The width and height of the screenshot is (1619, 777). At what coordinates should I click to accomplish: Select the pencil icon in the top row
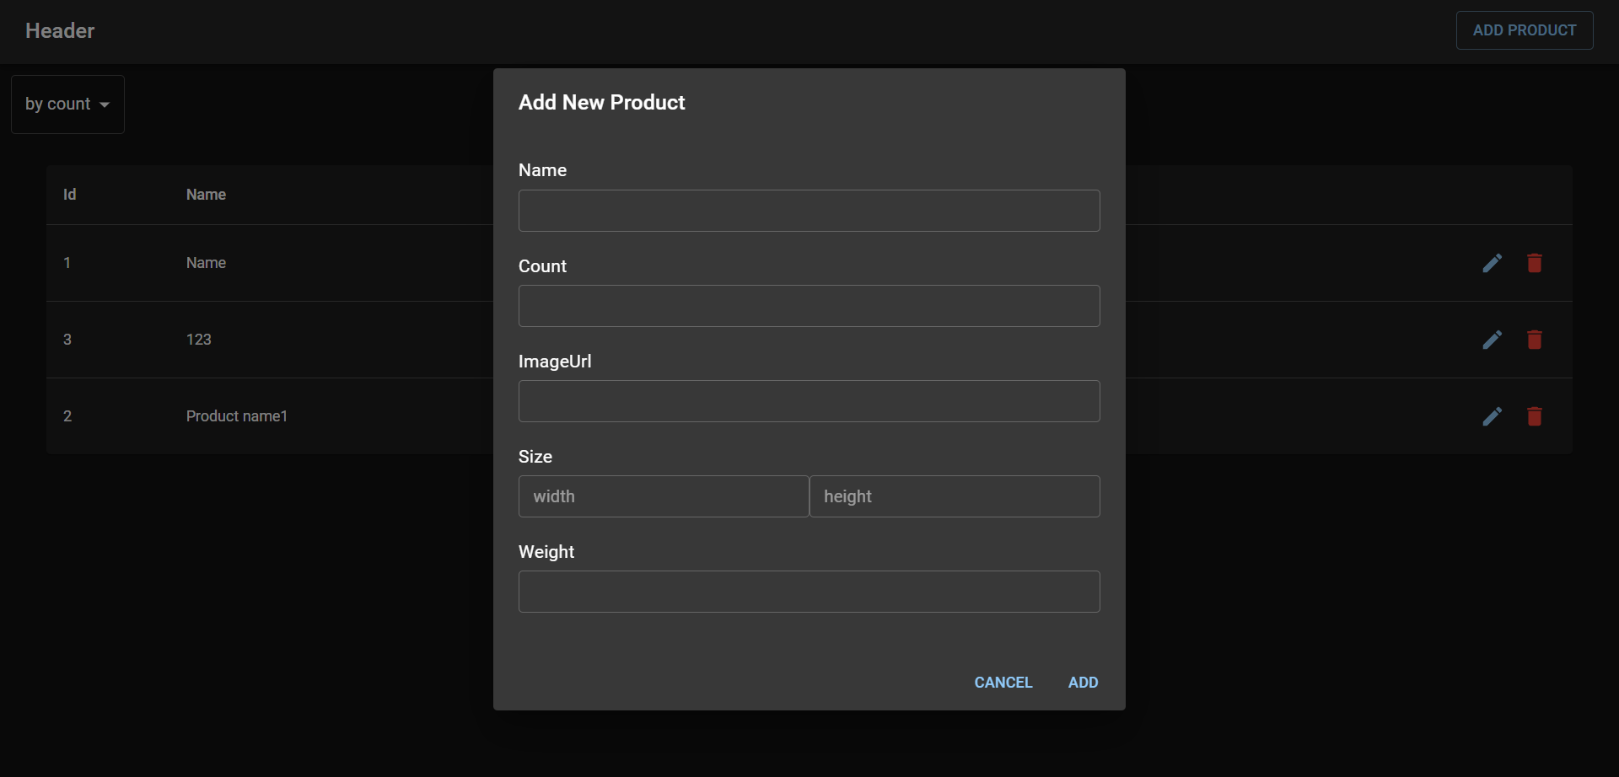pyautogui.click(x=1493, y=263)
